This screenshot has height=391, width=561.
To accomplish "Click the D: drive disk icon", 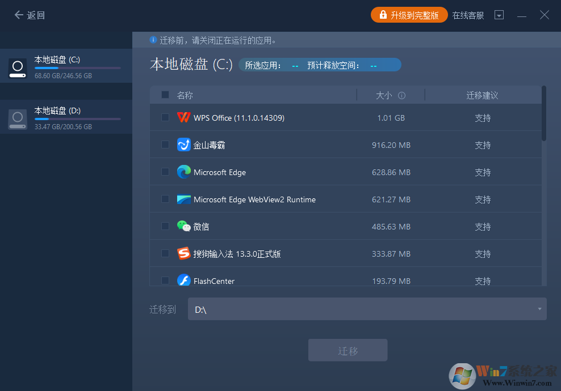I will point(18,119).
